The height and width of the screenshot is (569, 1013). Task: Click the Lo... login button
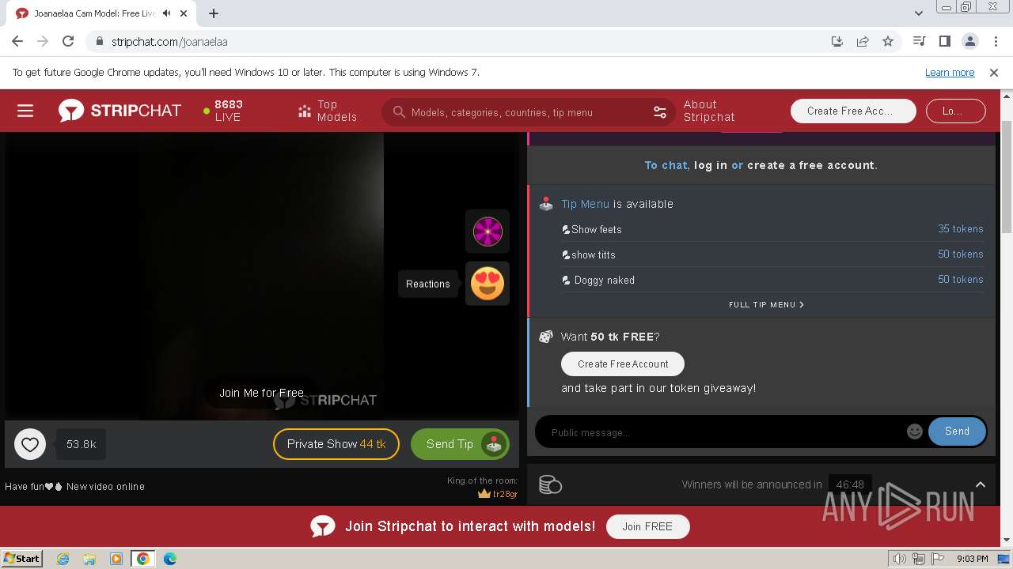pyautogui.click(x=955, y=111)
